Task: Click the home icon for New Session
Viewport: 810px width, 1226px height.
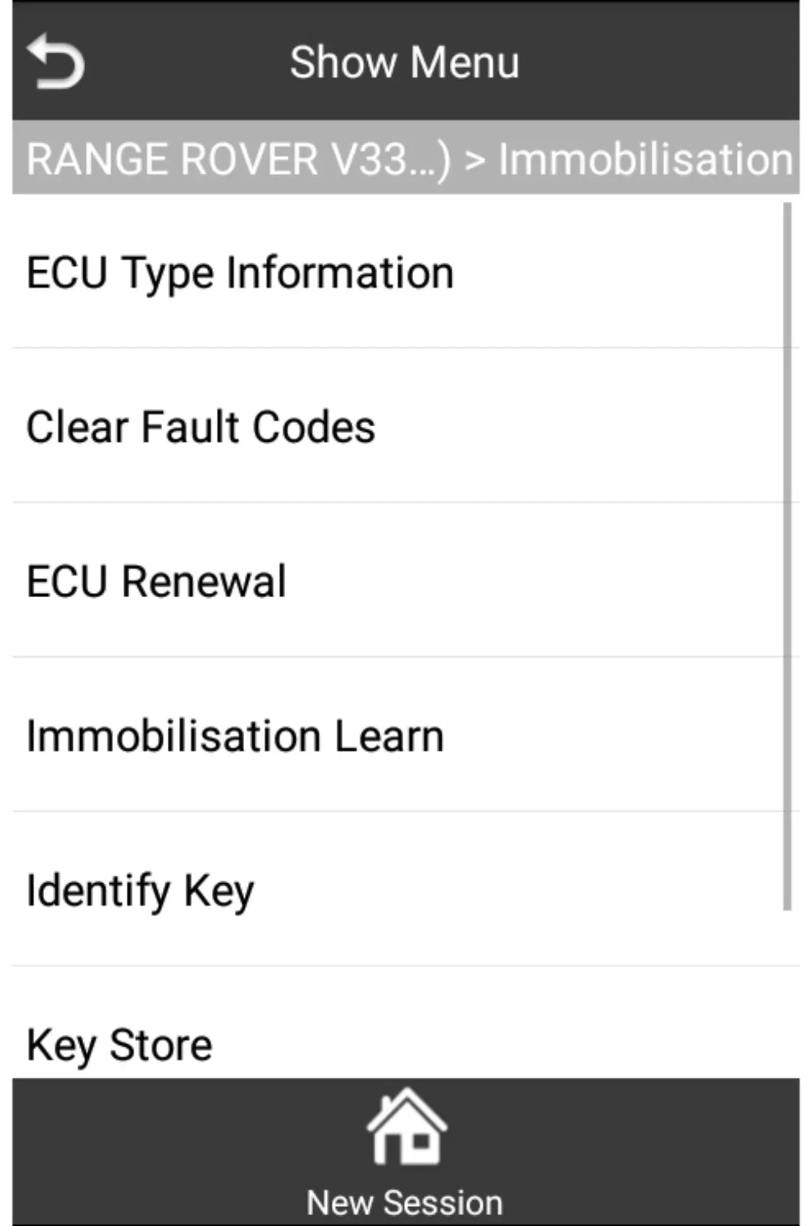Action: pyautogui.click(x=406, y=1128)
